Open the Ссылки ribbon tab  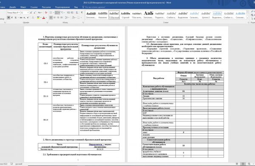click(34, 7)
